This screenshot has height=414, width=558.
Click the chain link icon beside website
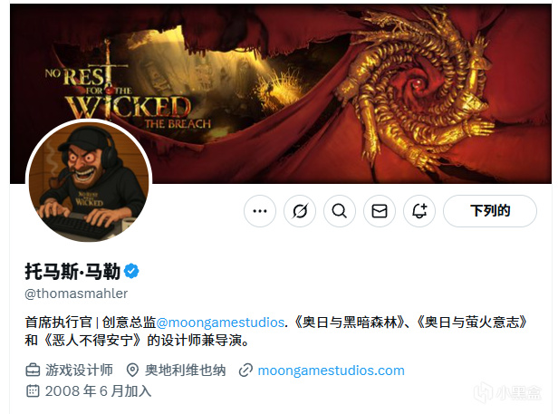(245, 371)
